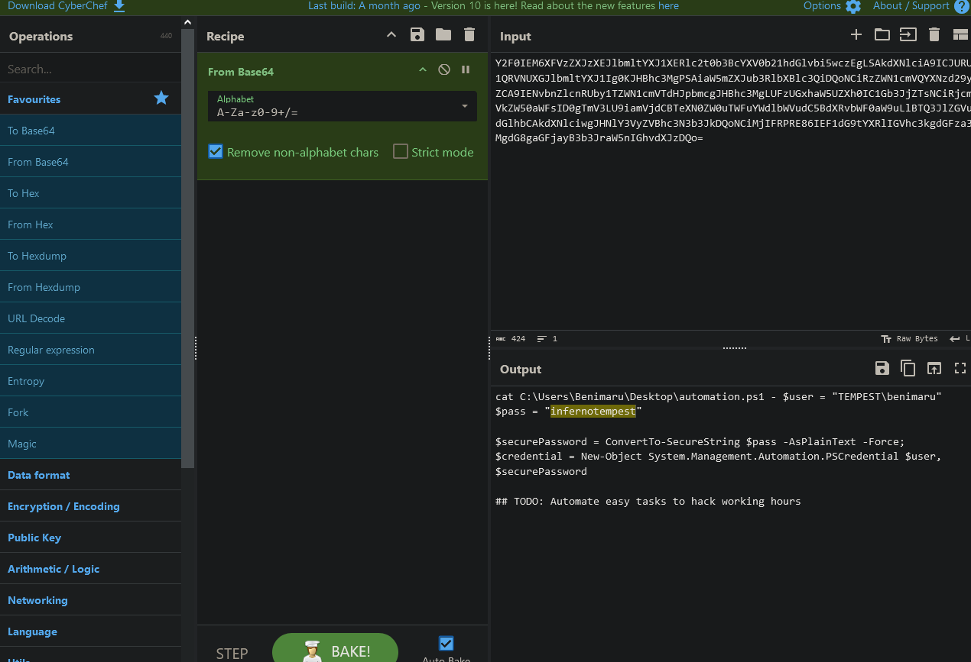Save the recipe with the disk icon
The width and height of the screenshot is (971, 662).
pyautogui.click(x=417, y=35)
